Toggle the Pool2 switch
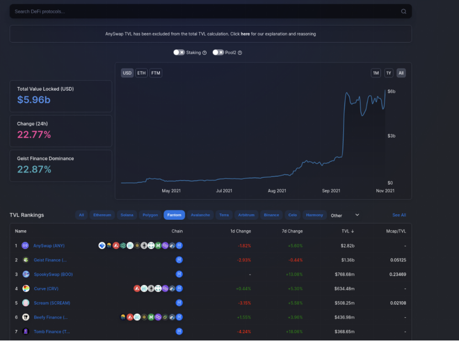Screen dimensions: 459x341 click(218, 53)
